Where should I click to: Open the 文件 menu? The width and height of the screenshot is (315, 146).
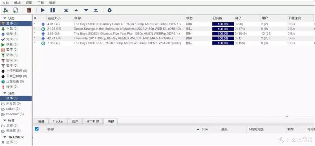point(6,3)
